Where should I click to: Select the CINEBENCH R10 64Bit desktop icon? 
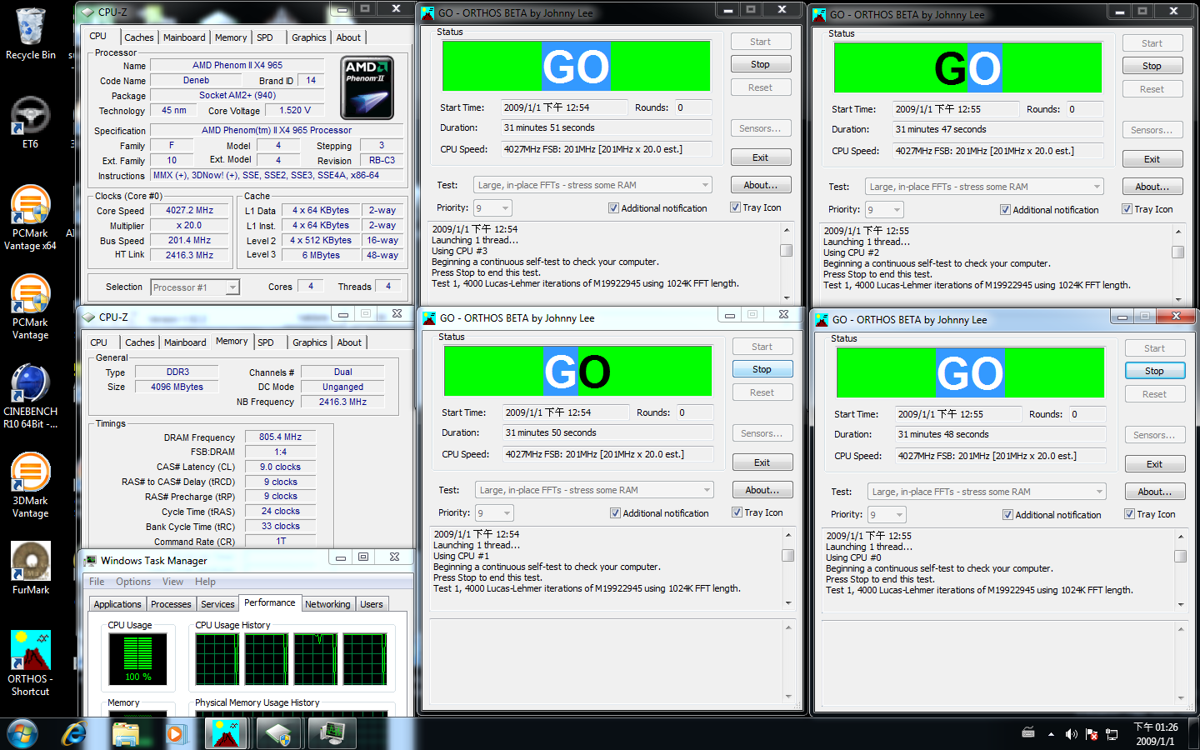pyautogui.click(x=30, y=396)
